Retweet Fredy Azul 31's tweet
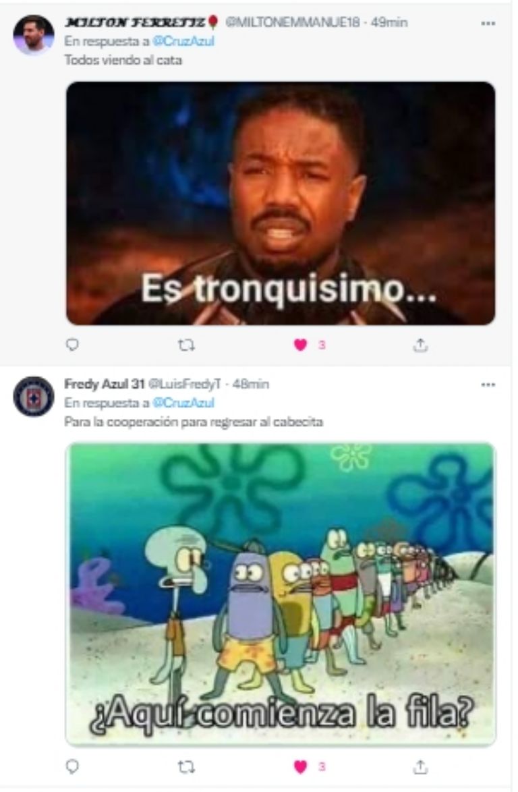Image resolution: width=518 pixels, height=792 pixels. click(x=186, y=767)
